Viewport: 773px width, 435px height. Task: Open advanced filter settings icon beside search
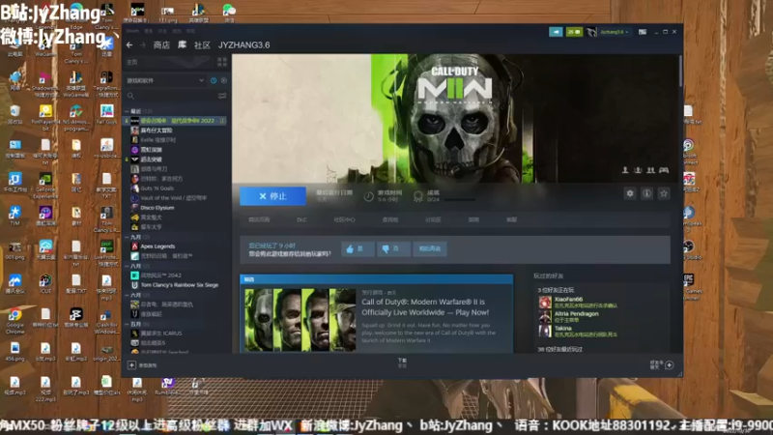pyautogui.click(x=222, y=96)
